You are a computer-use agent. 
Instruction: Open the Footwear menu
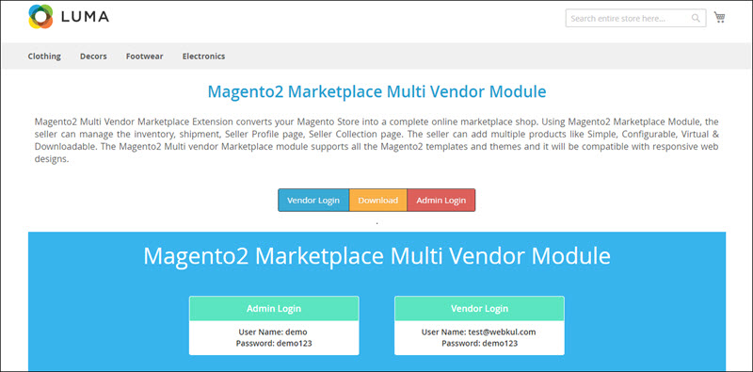pyautogui.click(x=145, y=57)
